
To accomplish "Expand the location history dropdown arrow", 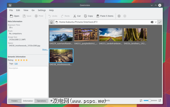I will coord(156,22).
